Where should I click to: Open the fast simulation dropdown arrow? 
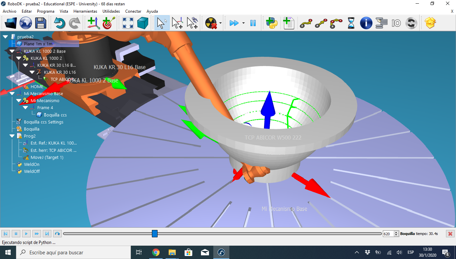(243, 23)
